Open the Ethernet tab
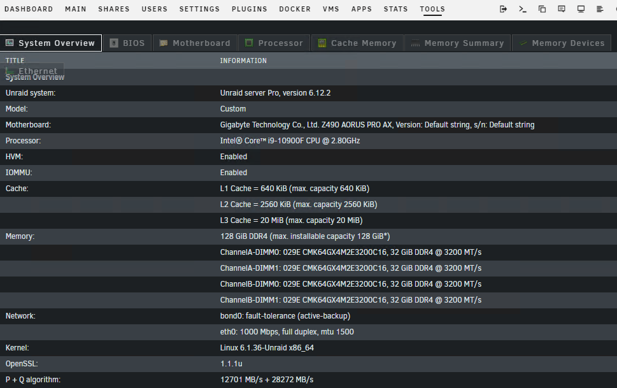Image resolution: width=617 pixels, height=388 pixels. (x=32, y=71)
